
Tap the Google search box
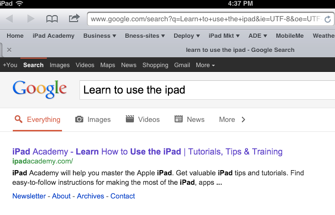[x=207, y=90]
